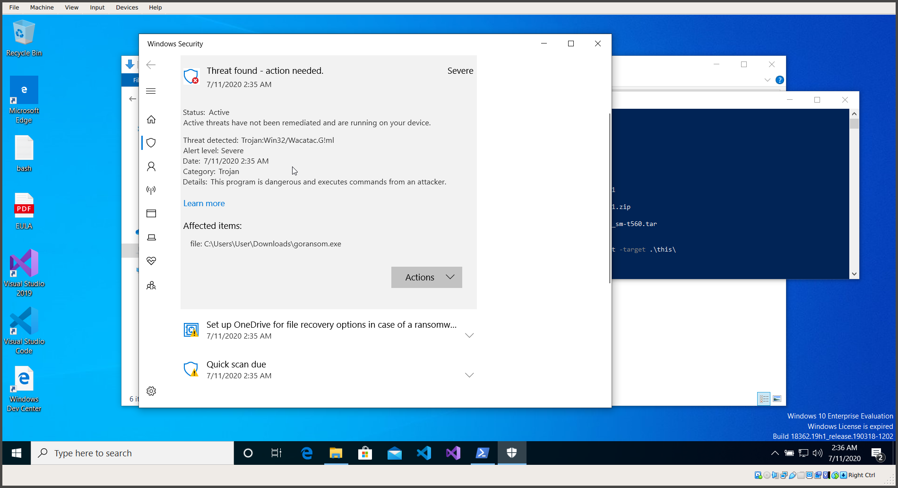Open the VirtualBox View menu
Viewport: 898px width, 488px height.
click(72, 8)
